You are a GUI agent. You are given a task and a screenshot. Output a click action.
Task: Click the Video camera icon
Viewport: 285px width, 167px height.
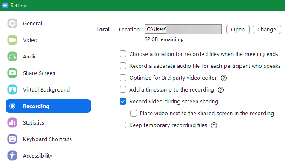[x=12, y=40]
